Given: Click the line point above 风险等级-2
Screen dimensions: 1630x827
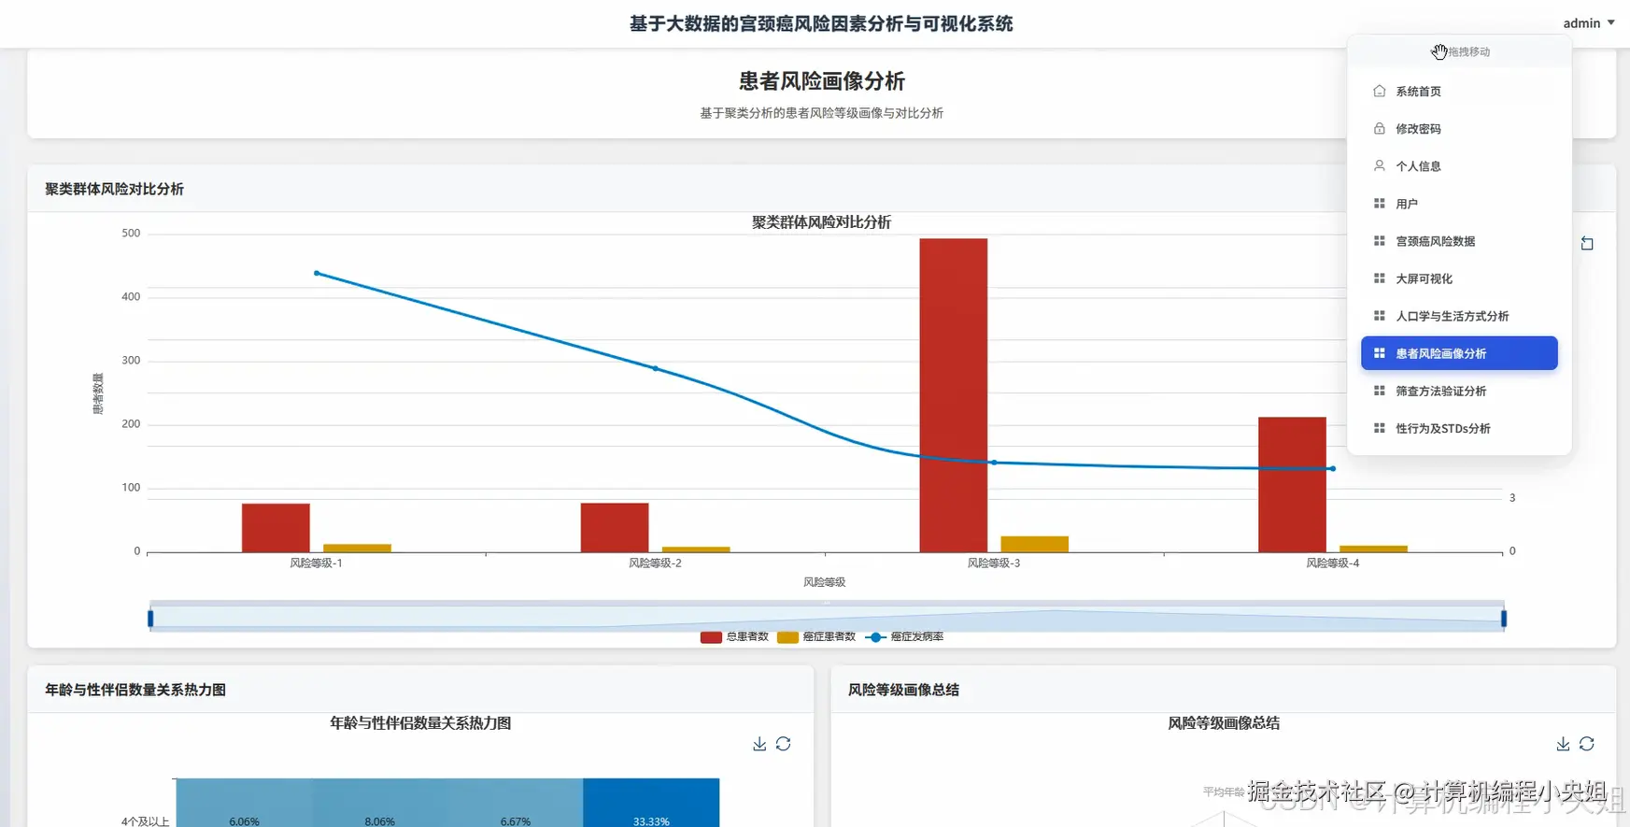Looking at the screenshot, I should [655, 368].
